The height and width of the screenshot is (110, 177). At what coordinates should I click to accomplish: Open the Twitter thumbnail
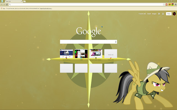click(x=81, y=54)
